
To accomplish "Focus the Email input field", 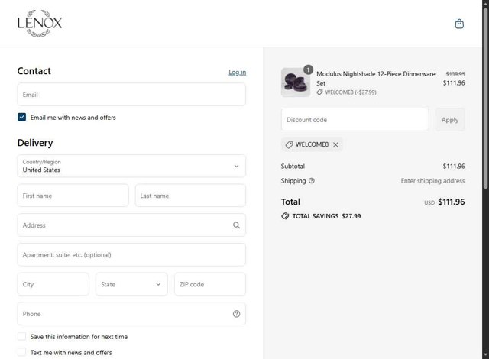I will coord(131,95).
